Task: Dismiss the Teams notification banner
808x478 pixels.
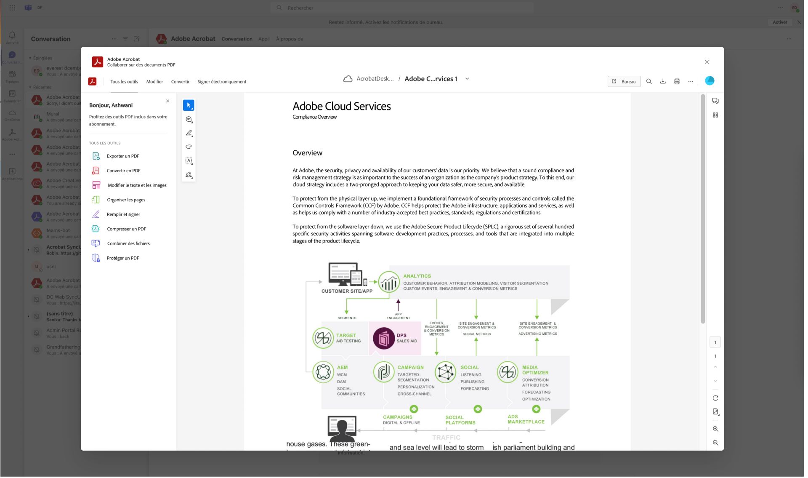Action: tap(799, 22)
